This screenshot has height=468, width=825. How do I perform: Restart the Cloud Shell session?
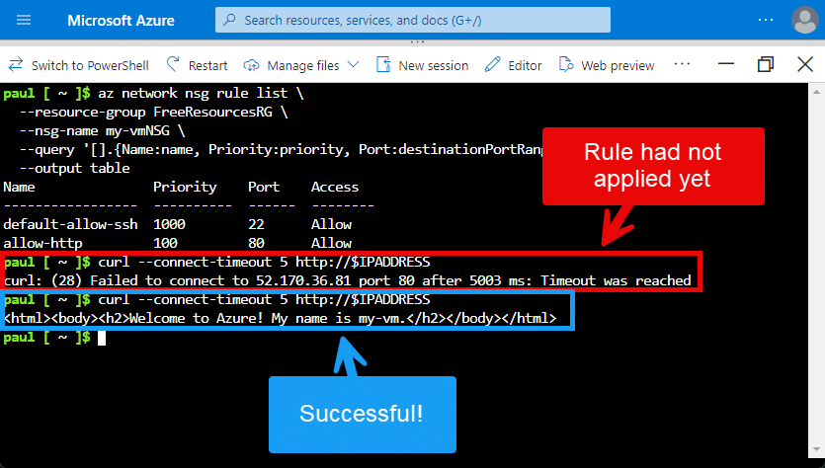[197, 65]
